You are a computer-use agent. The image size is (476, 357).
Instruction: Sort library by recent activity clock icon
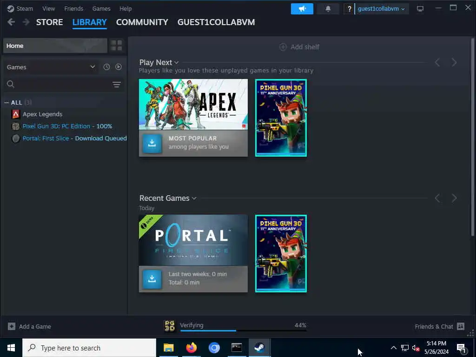click(x=106, y=67)
